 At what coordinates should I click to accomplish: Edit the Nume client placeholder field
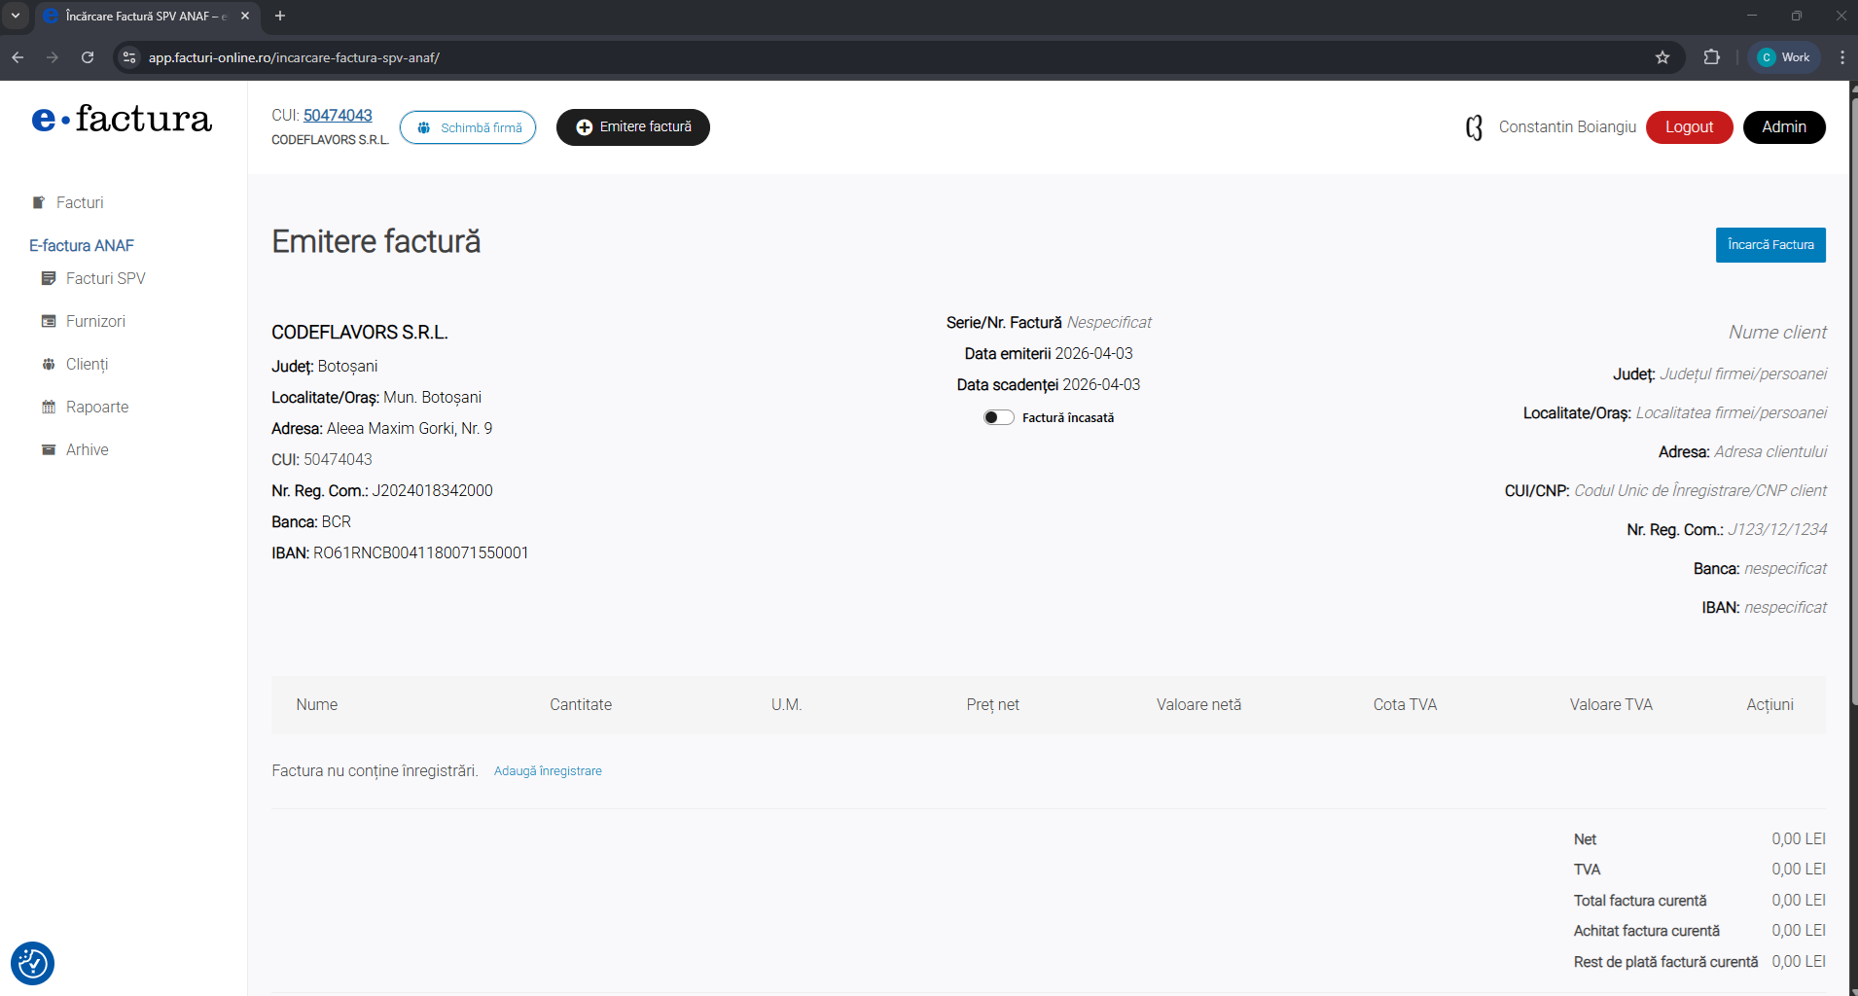tap(1777, 332)
